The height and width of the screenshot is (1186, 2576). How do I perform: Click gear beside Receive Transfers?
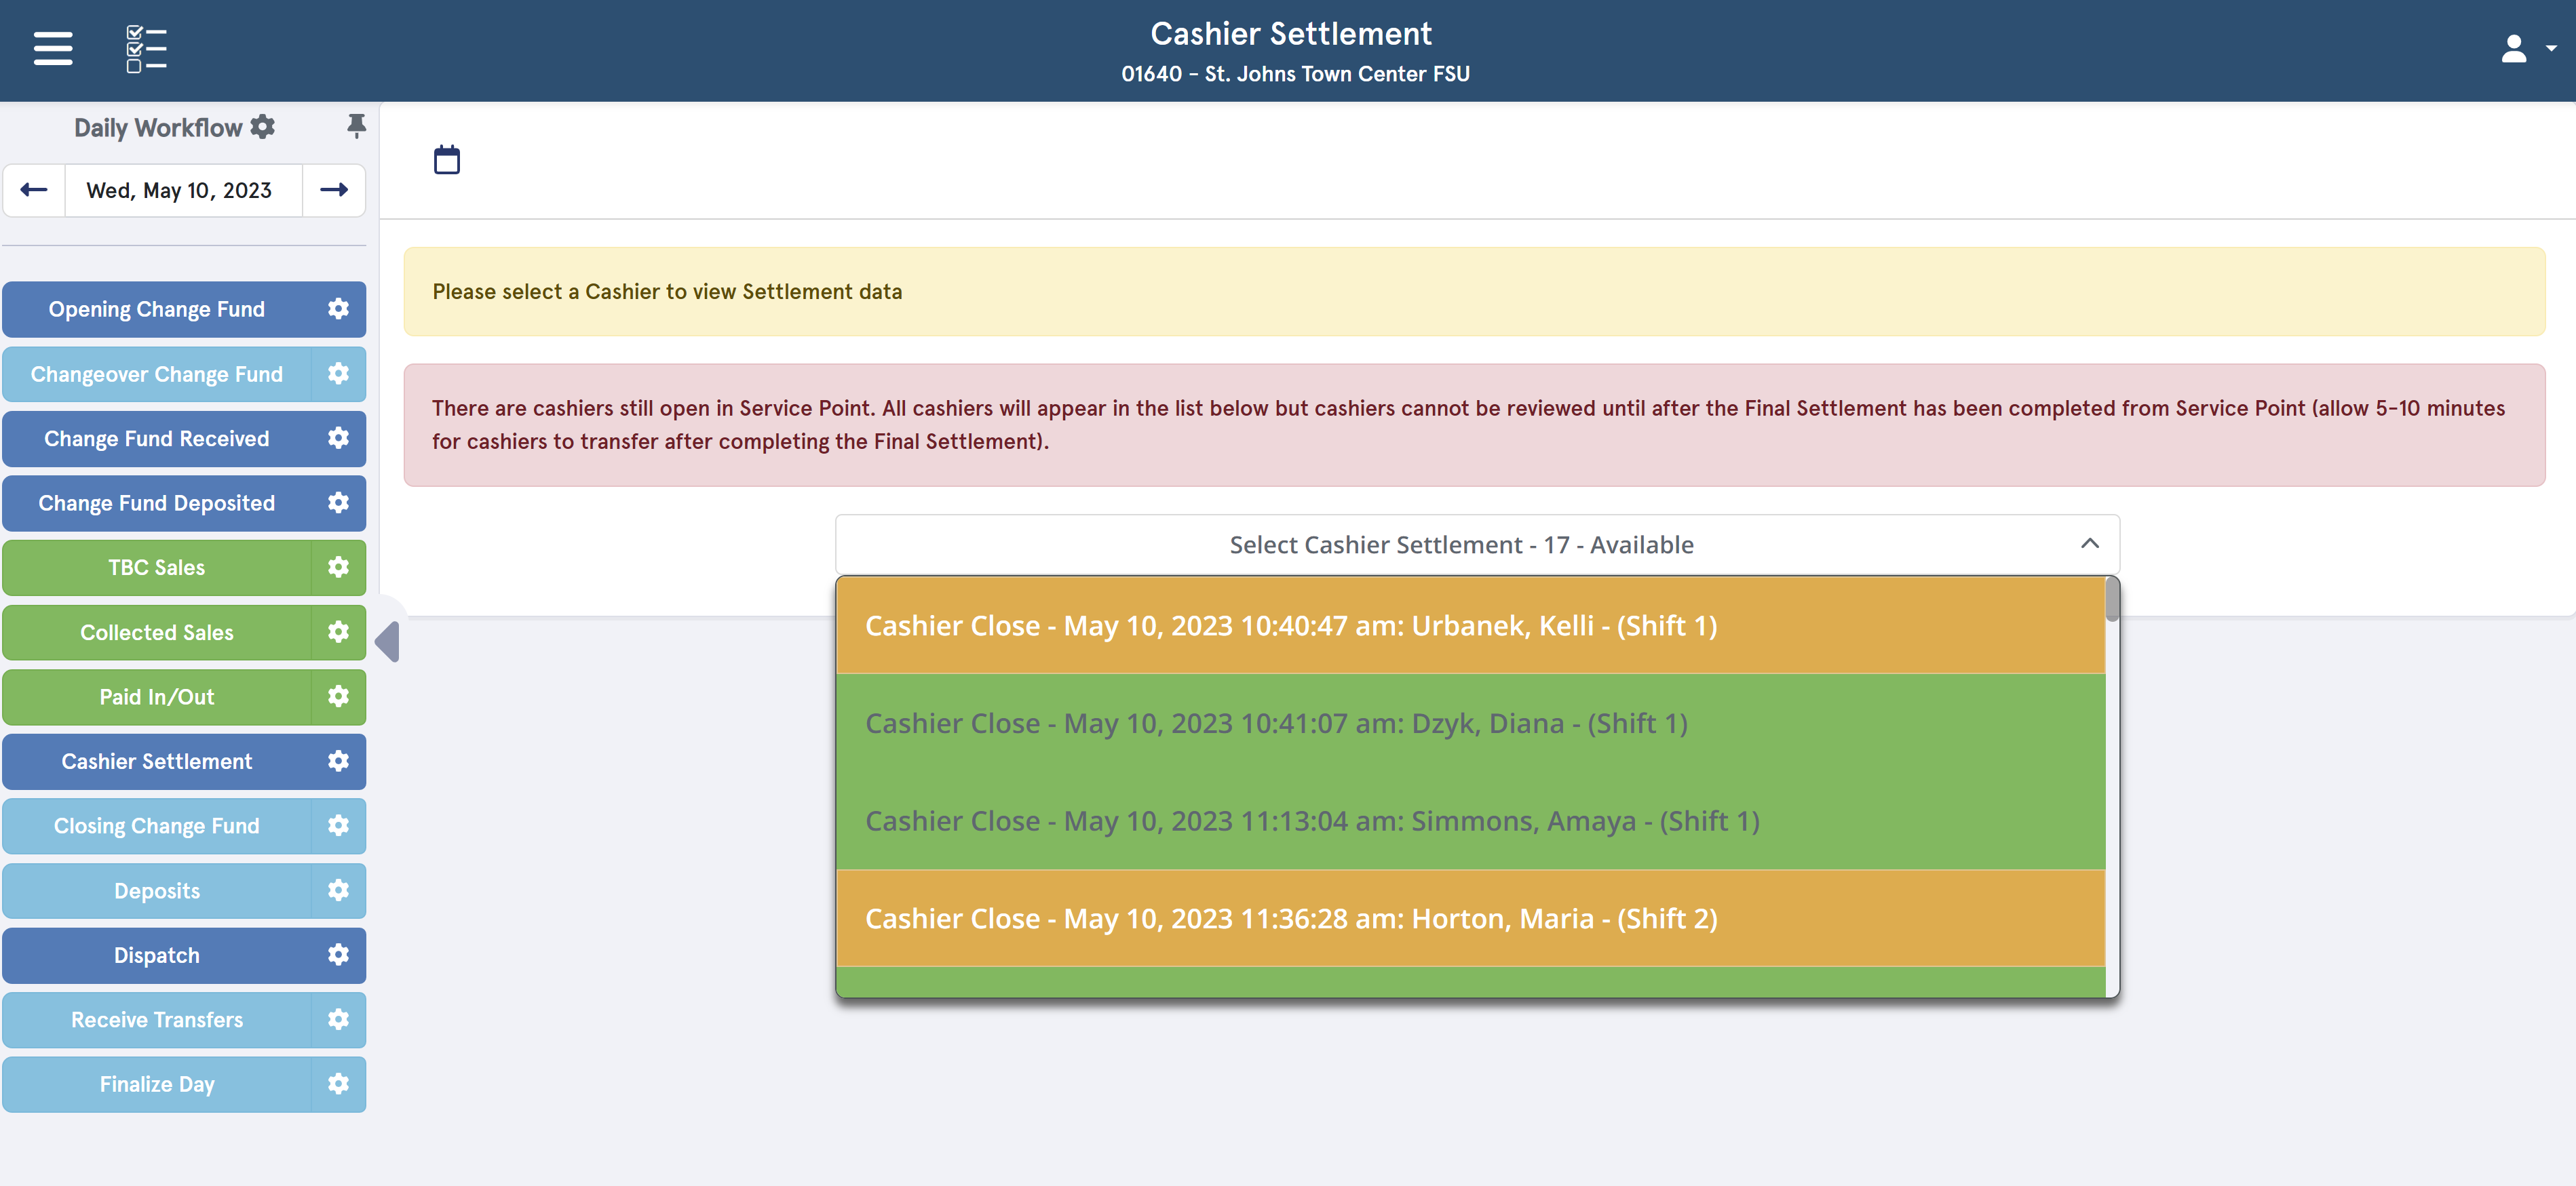pos(338,1020)
